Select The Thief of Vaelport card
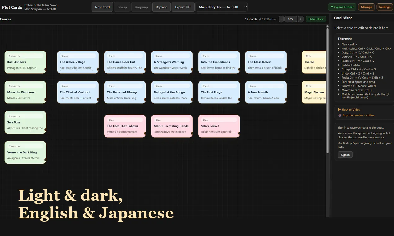Screen dimensions: 394x236 78,92
